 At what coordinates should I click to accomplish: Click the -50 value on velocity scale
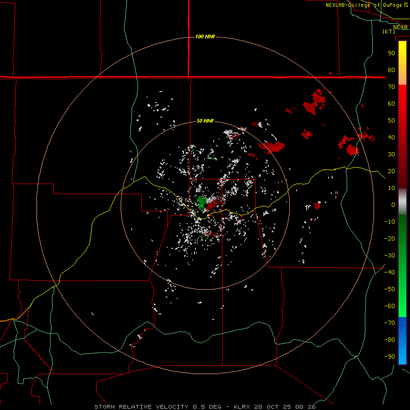389,289
